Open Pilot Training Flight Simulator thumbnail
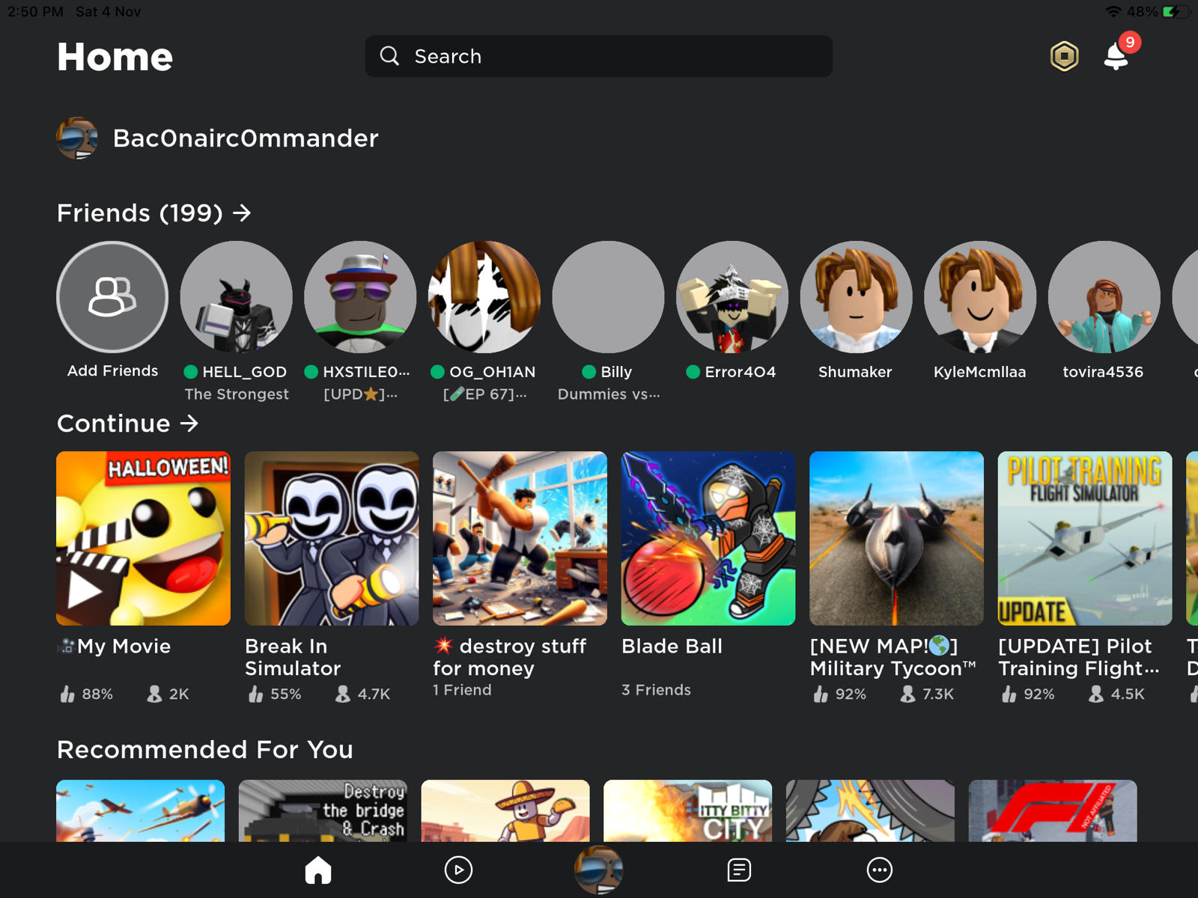The height and width of the screenshot is (898, 1198). click(1084, 538)
